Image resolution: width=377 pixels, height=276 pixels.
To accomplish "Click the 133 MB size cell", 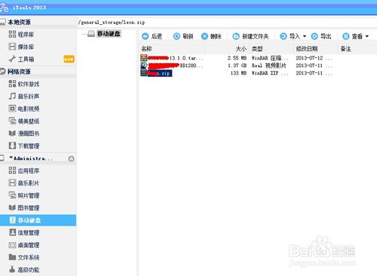I will coord(238,73).
